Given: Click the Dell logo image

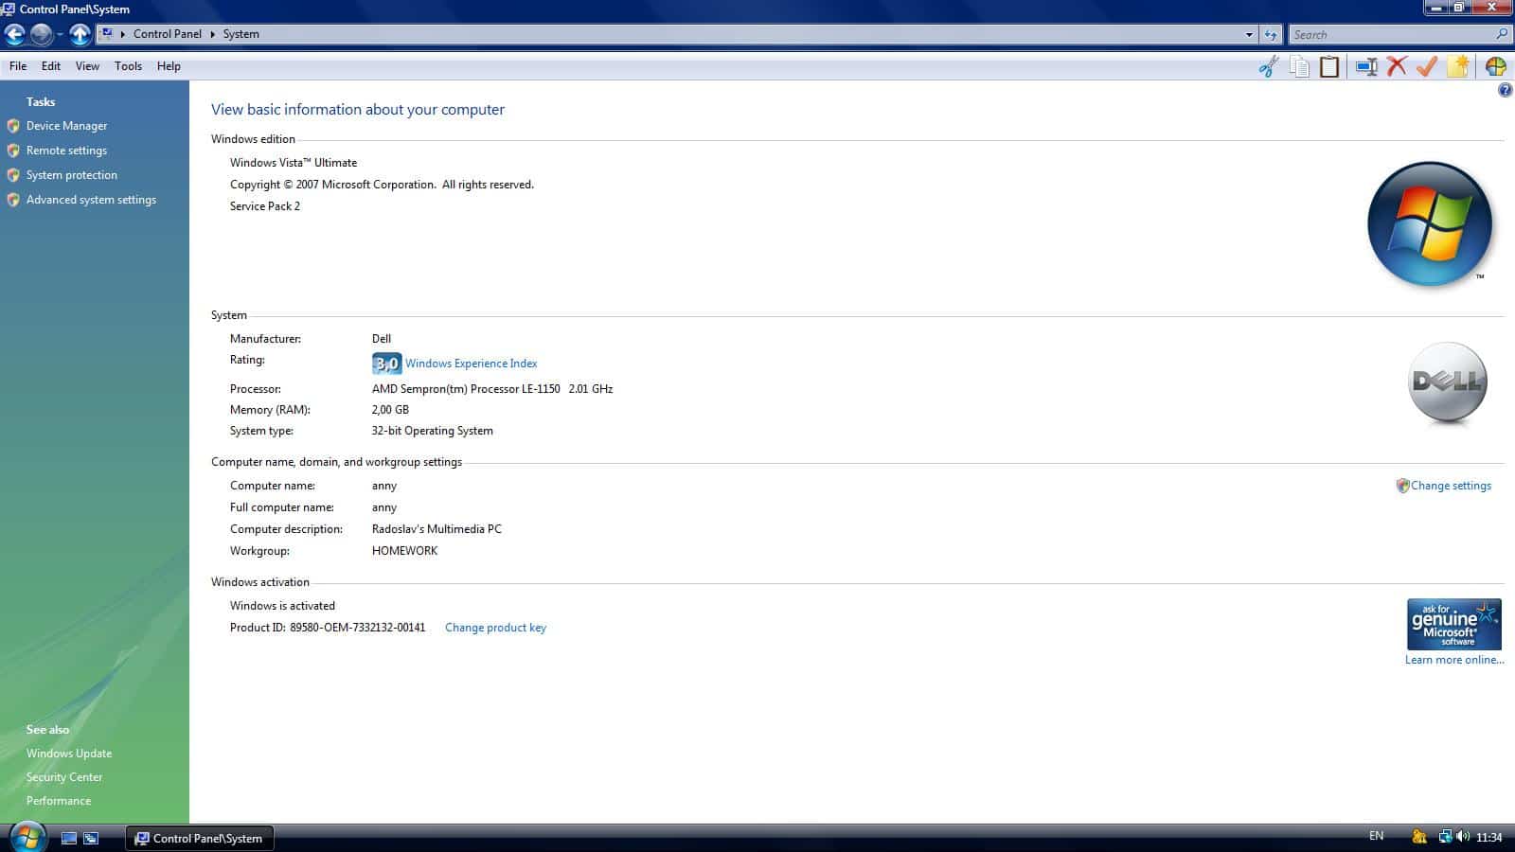Looking at the screenshot, I should tap(1448, 383).
